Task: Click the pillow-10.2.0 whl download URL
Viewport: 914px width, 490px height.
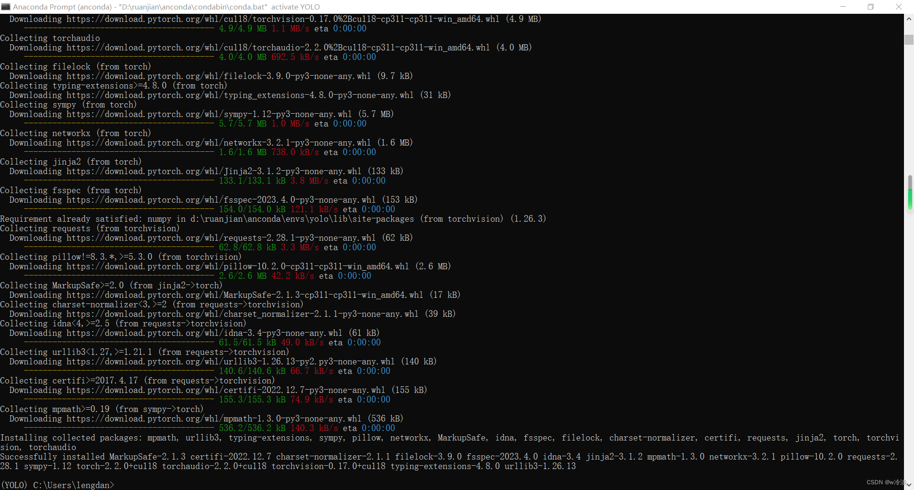Action: click(238, 266)
